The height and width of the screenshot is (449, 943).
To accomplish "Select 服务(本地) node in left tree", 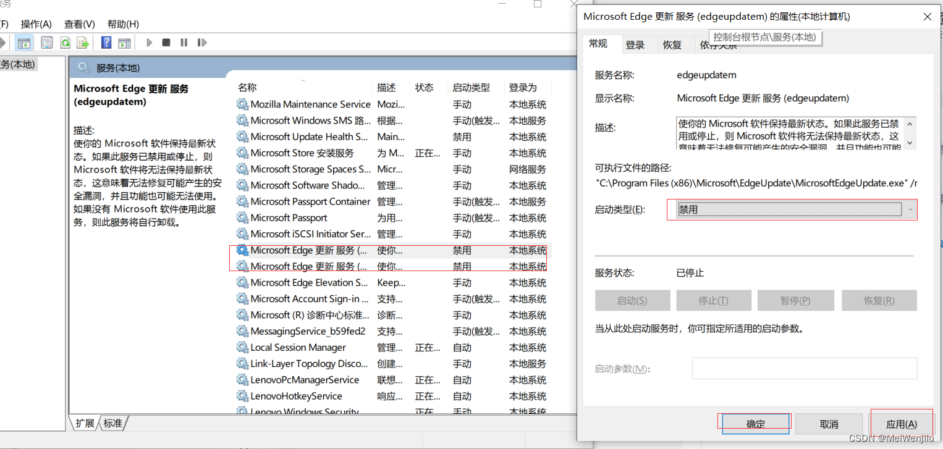I will coord(18,64).
